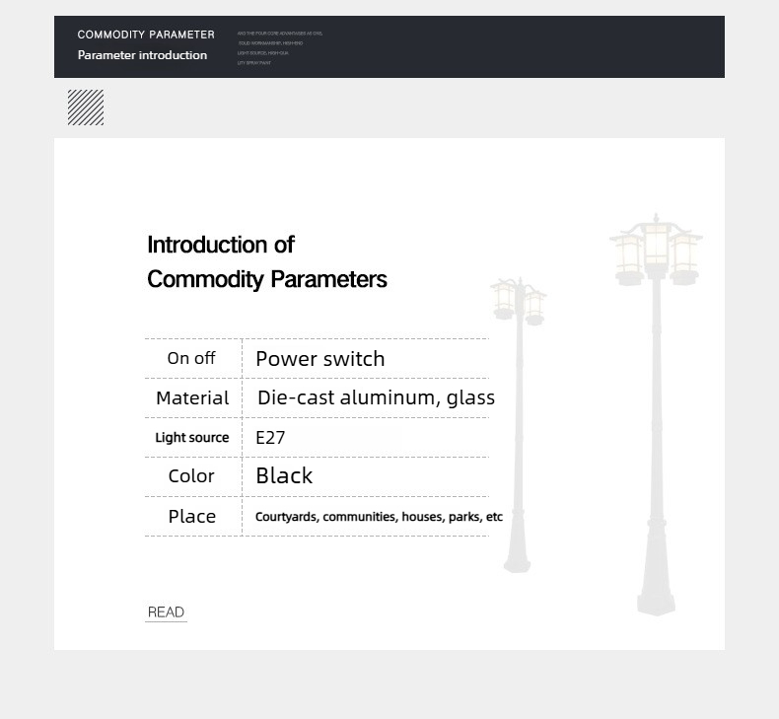Click the Power switch value
Viewport: 779px width, 719px height.
tap(320, 359)
